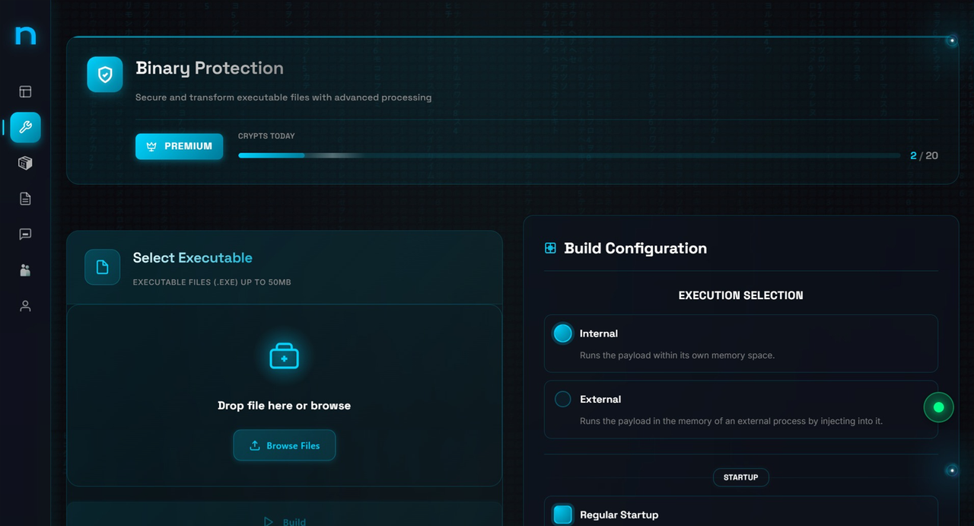Click the External option's injection description text

731,421
